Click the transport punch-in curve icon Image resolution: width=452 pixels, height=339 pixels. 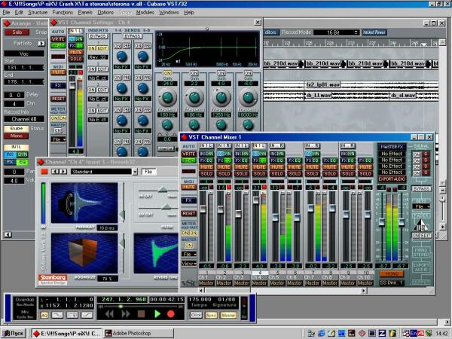tap(57, 316)
